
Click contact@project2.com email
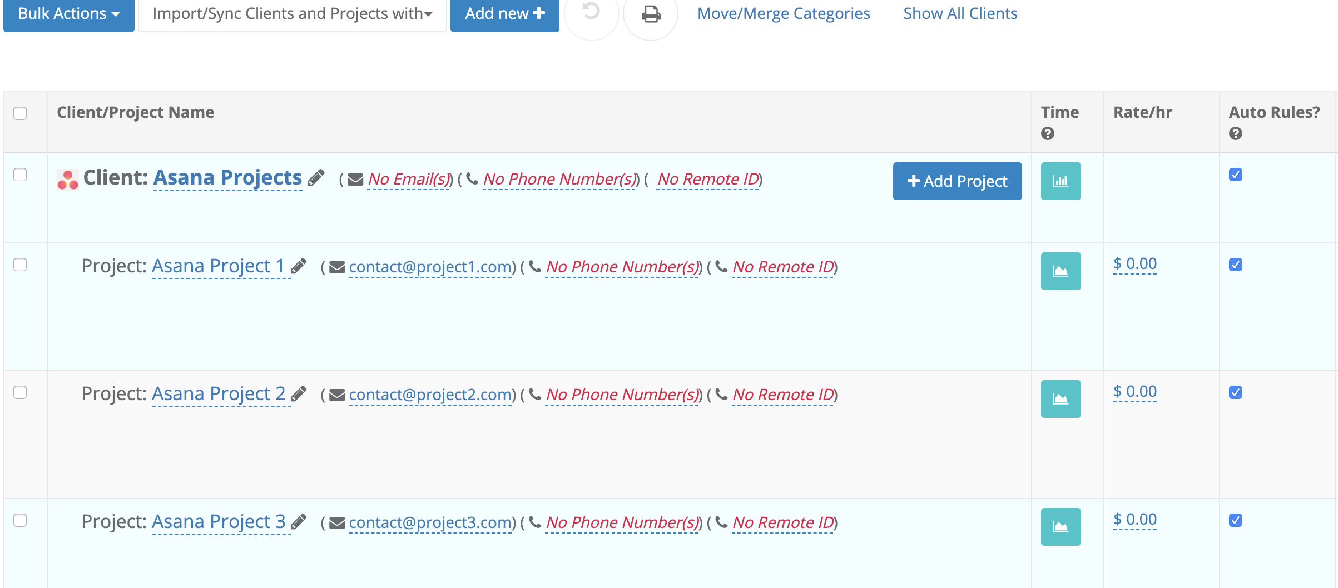[430, 395]
